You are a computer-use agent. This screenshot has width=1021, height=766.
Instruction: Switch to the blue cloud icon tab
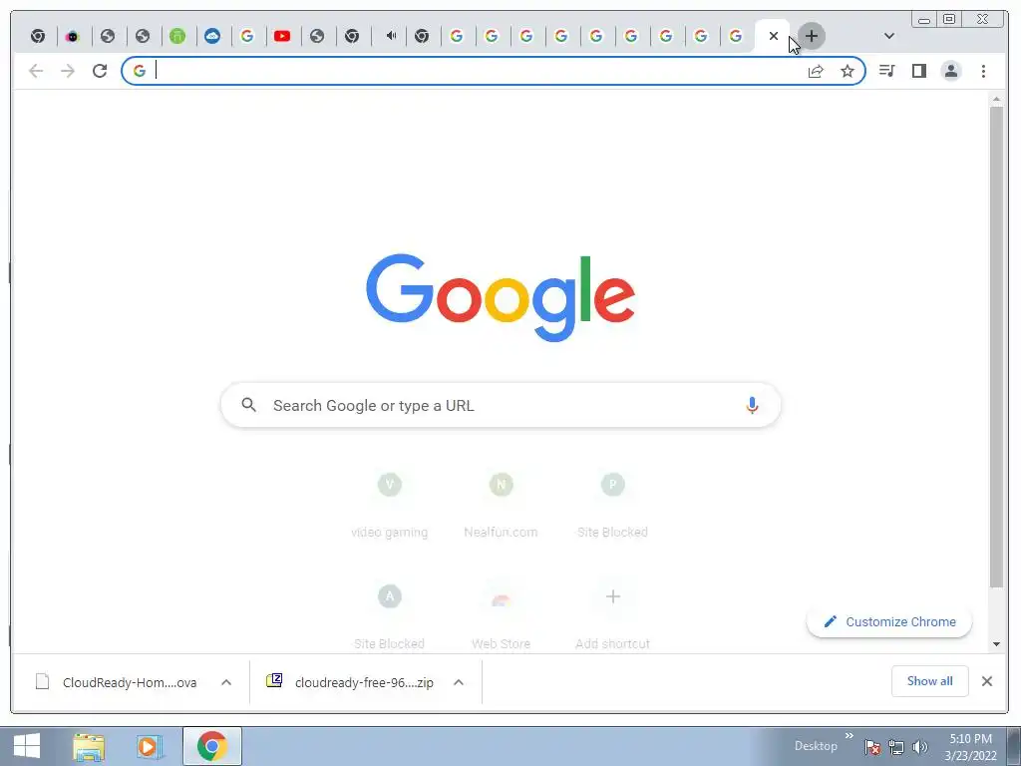tap(212, 36)
